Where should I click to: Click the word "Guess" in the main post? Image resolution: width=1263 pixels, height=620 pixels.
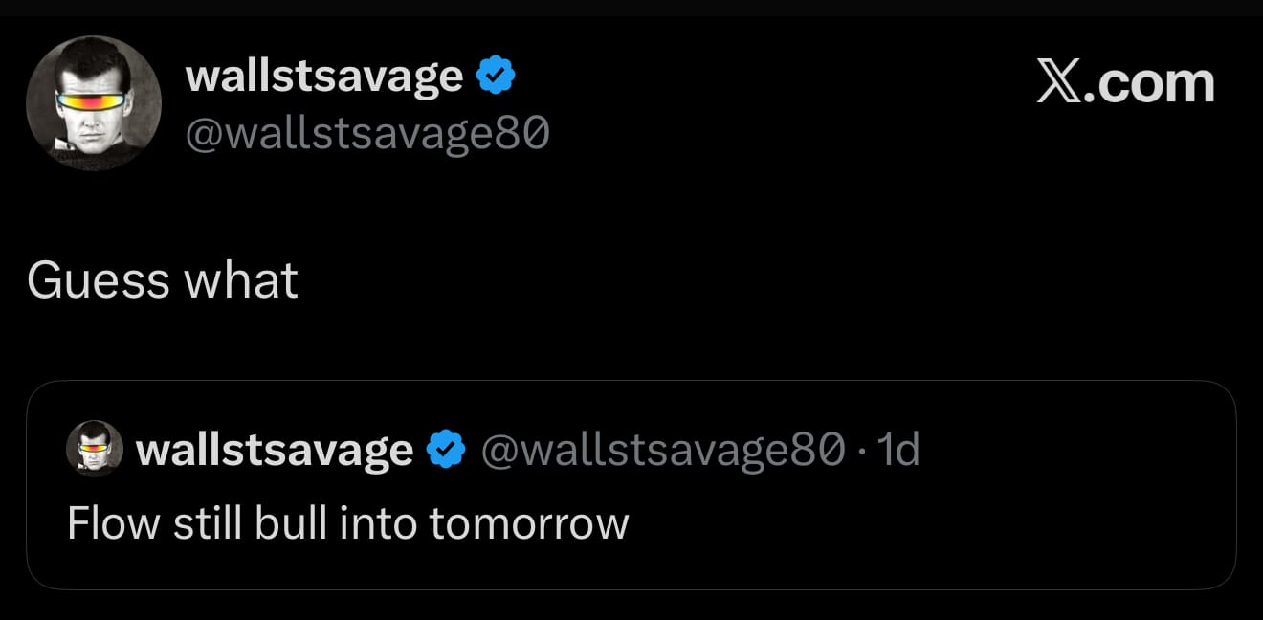click(x=99, y=280)
